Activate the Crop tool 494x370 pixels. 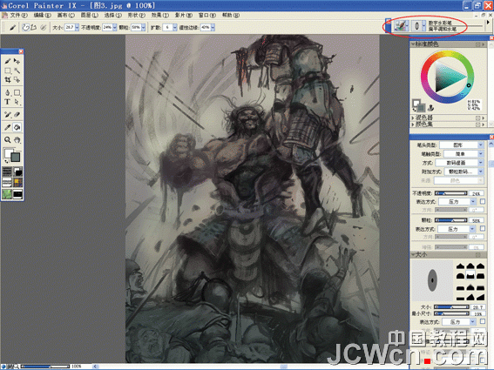click(x=8, y=80)
